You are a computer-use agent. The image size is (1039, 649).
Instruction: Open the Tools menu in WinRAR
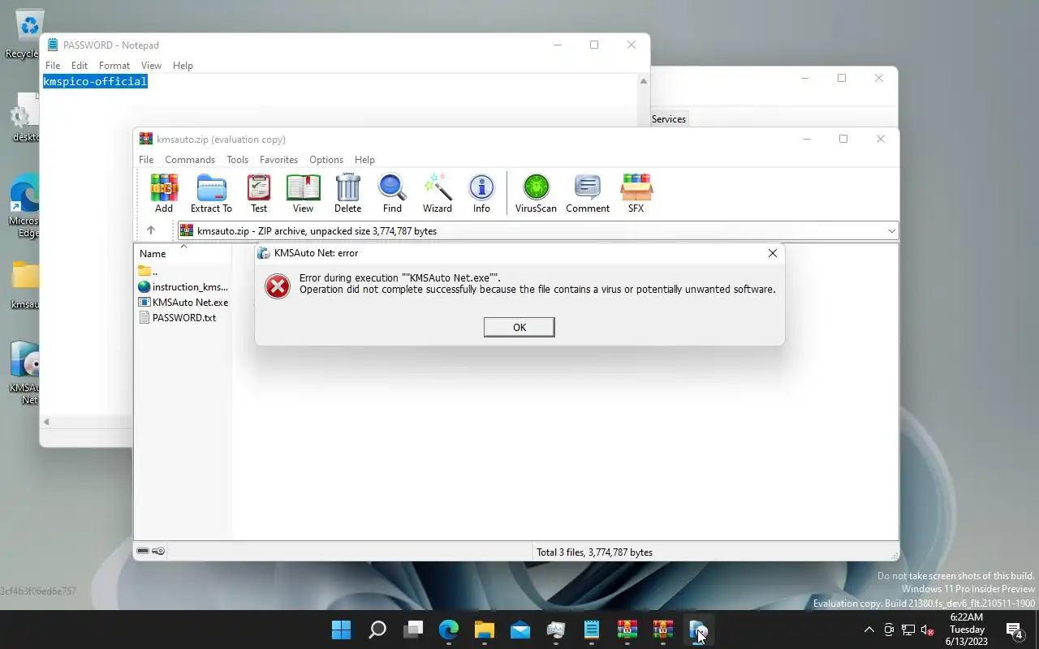(237, 160)
